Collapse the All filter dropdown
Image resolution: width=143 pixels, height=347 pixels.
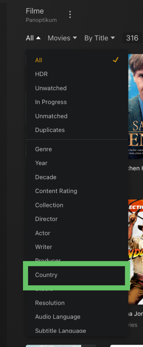[33, 38]
